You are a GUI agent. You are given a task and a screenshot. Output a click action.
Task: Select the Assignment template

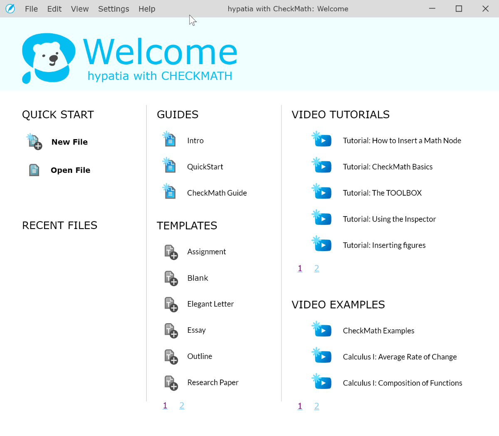[207, 252]
